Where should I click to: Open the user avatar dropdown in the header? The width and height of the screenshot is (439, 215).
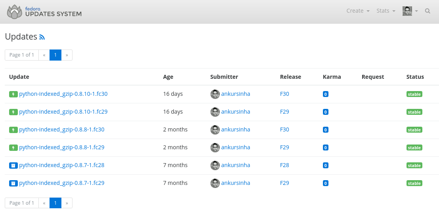point(410,11)
